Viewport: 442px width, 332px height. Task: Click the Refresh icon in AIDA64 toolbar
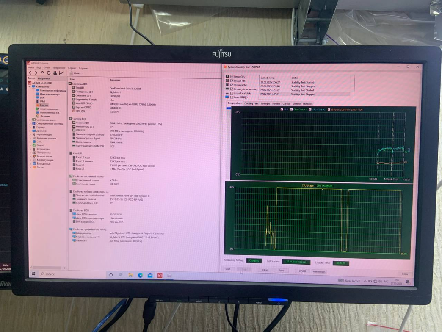point(49,73)
